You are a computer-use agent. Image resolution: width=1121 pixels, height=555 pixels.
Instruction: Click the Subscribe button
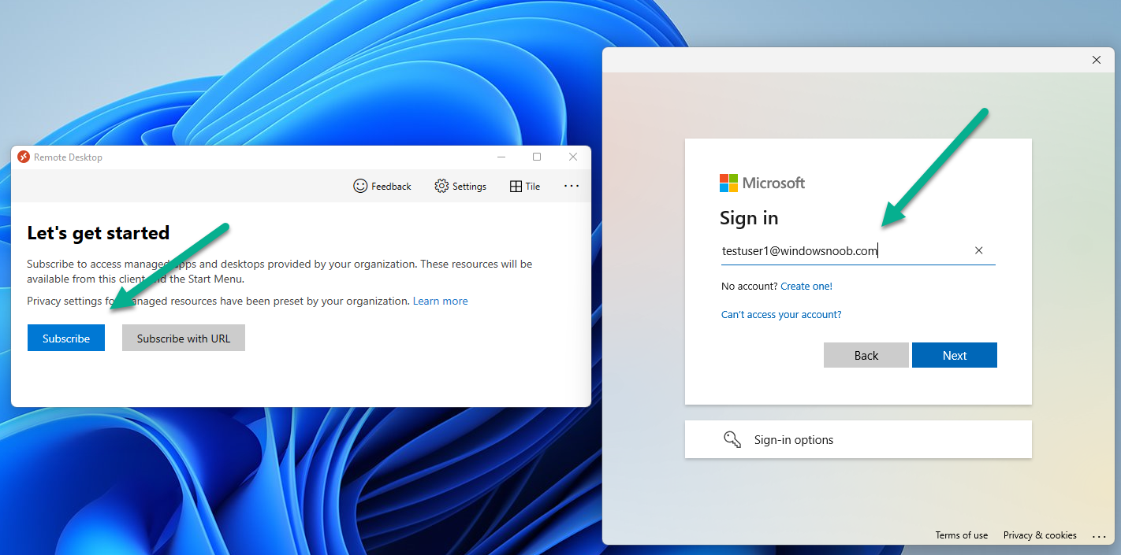(66, 338)
